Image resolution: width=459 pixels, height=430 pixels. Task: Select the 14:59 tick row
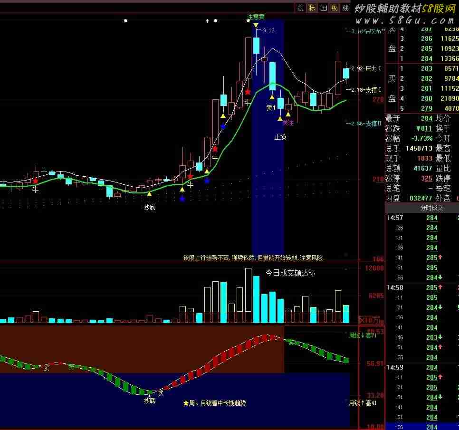pyautogui.click(x=422, y=367)
